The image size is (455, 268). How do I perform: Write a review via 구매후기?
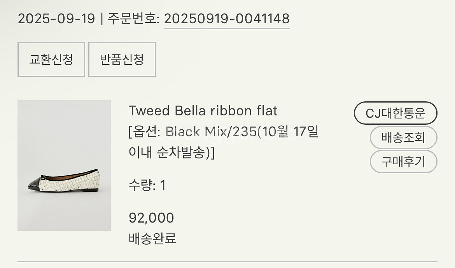point(403,162)
